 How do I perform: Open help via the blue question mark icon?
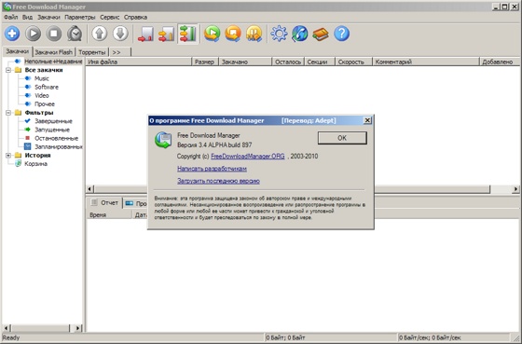tap(341, 34)
